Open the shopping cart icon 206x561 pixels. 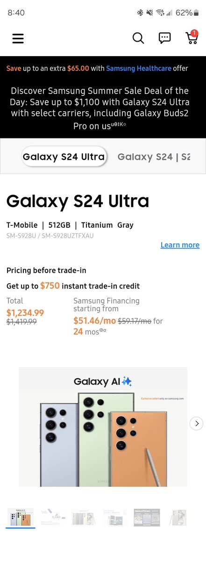click(192, 37)
